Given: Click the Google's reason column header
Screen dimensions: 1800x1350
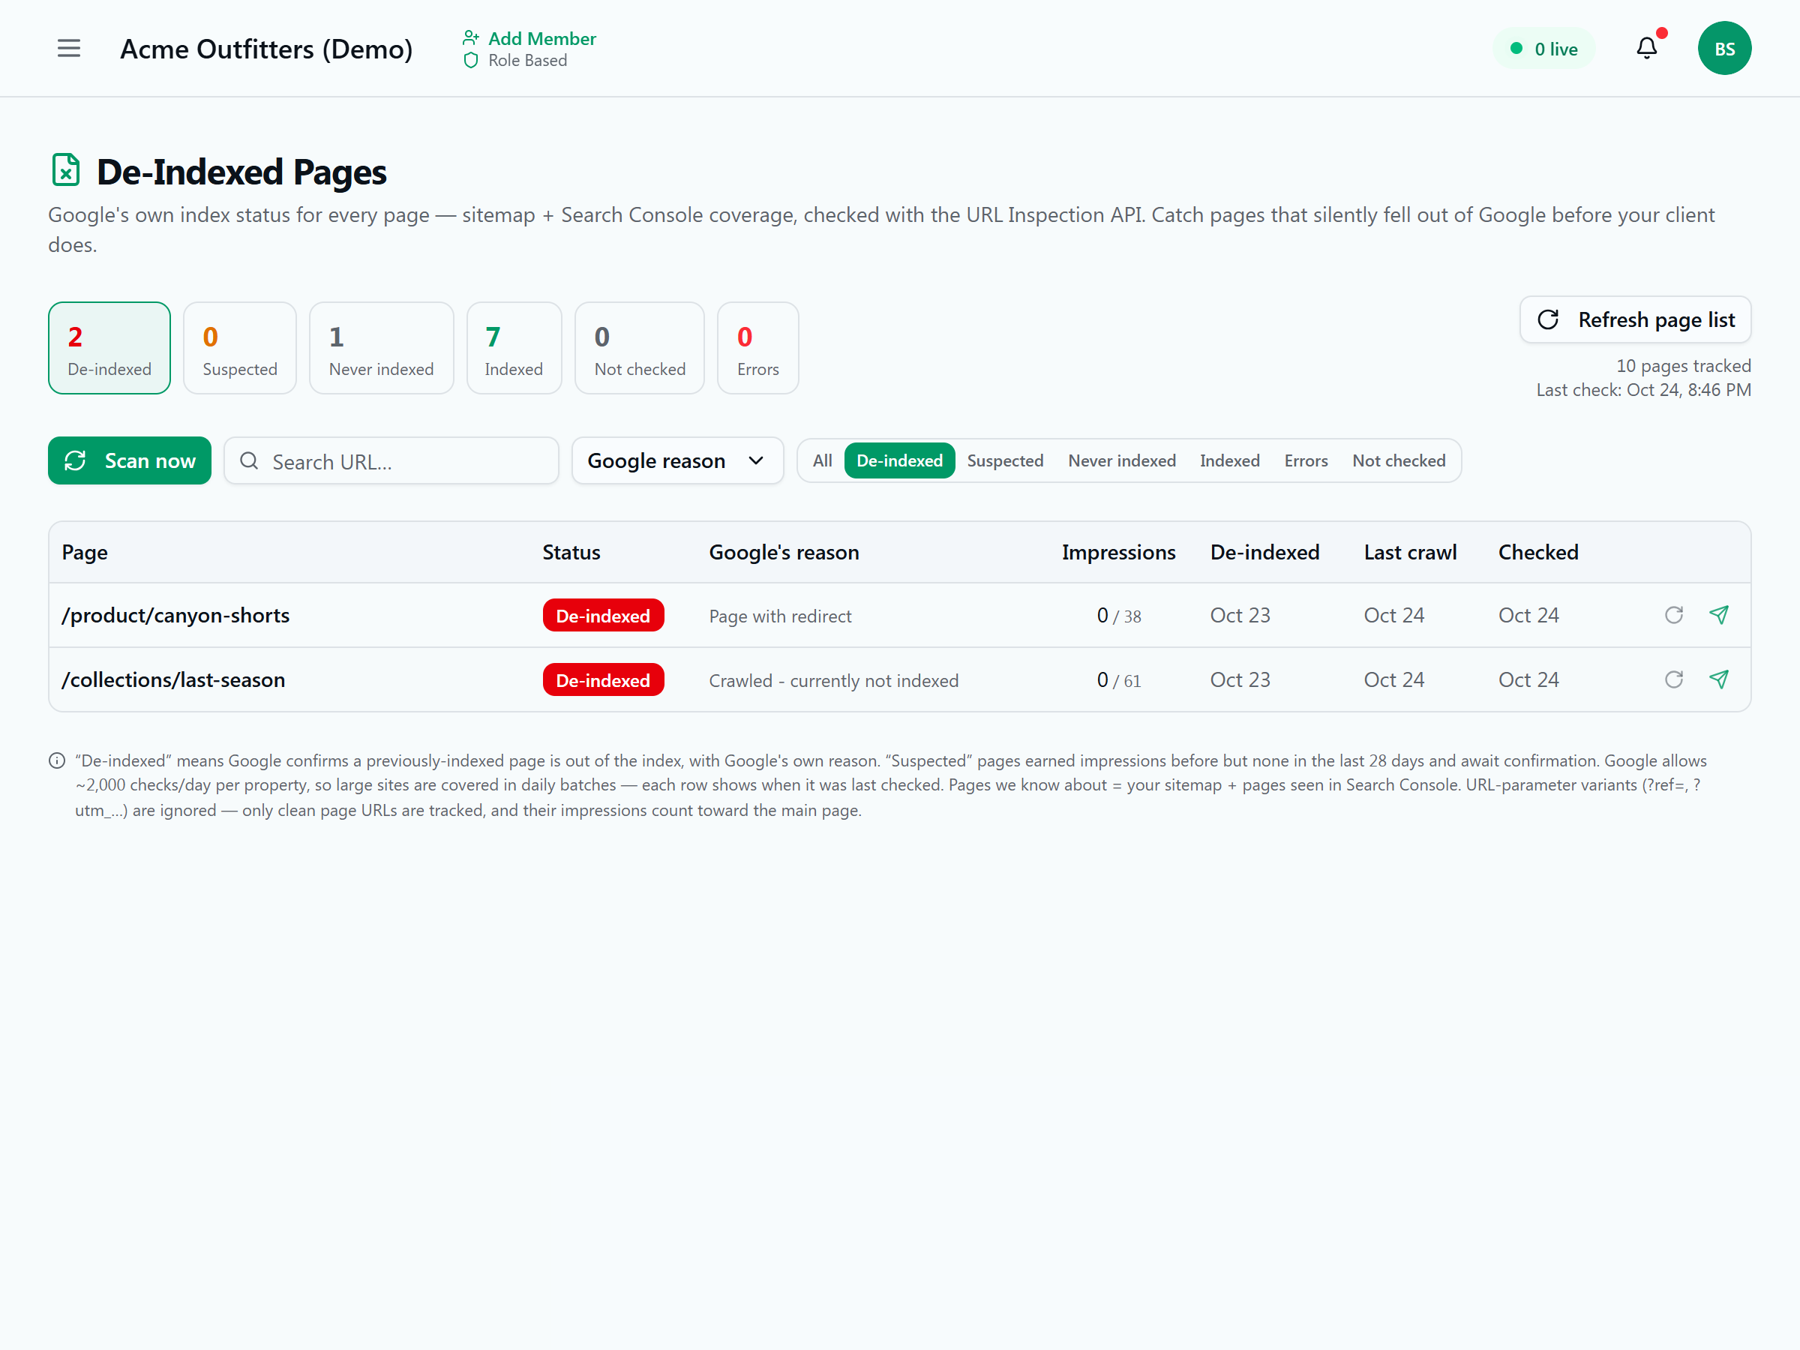Looking at the screenshot, I should pos(784,552).
